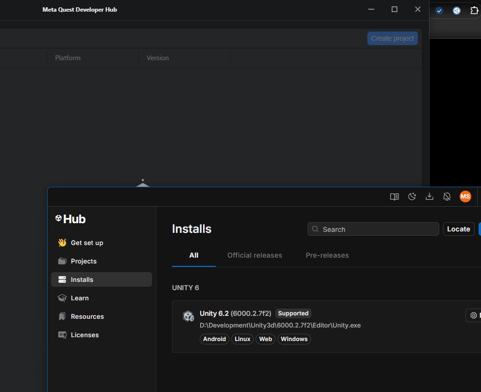Screen dimensions: 481x392
Task: Click the Search installs field
Action: point(373,229)
